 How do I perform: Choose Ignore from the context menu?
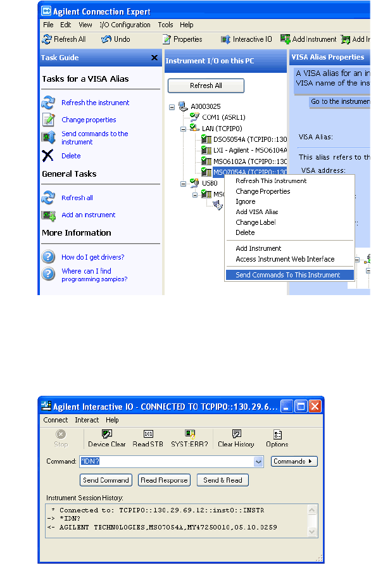(246, 201)
